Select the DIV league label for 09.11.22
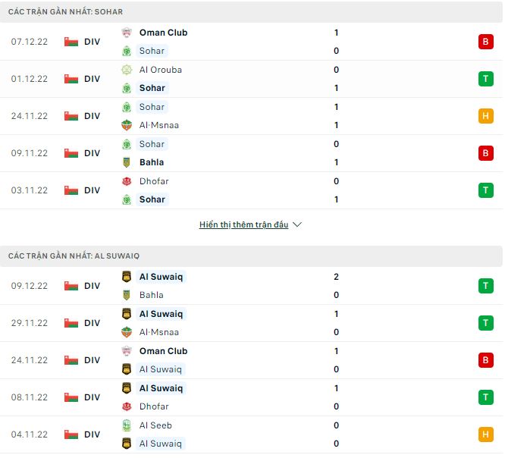 click(92, 153)
